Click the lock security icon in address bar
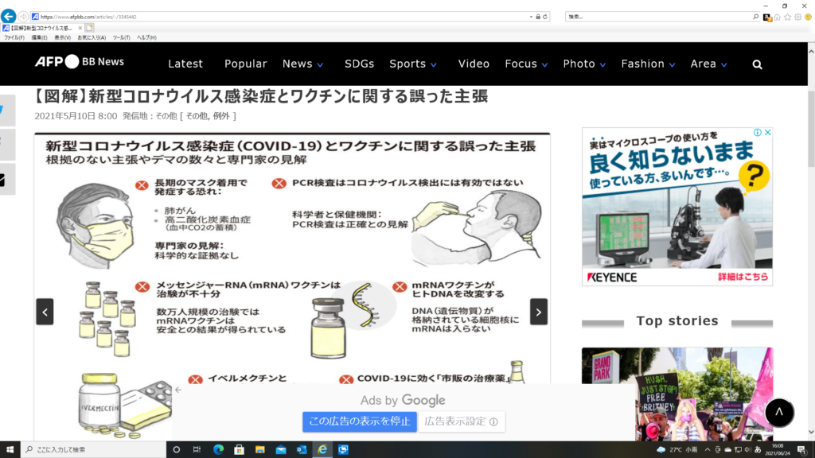Viewport: 815px width, 458px height. coord(538,17)
